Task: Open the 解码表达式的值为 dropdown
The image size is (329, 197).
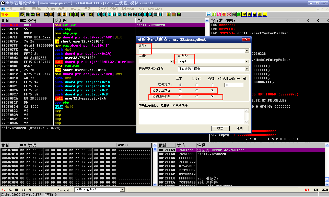Action: [246, 69]
